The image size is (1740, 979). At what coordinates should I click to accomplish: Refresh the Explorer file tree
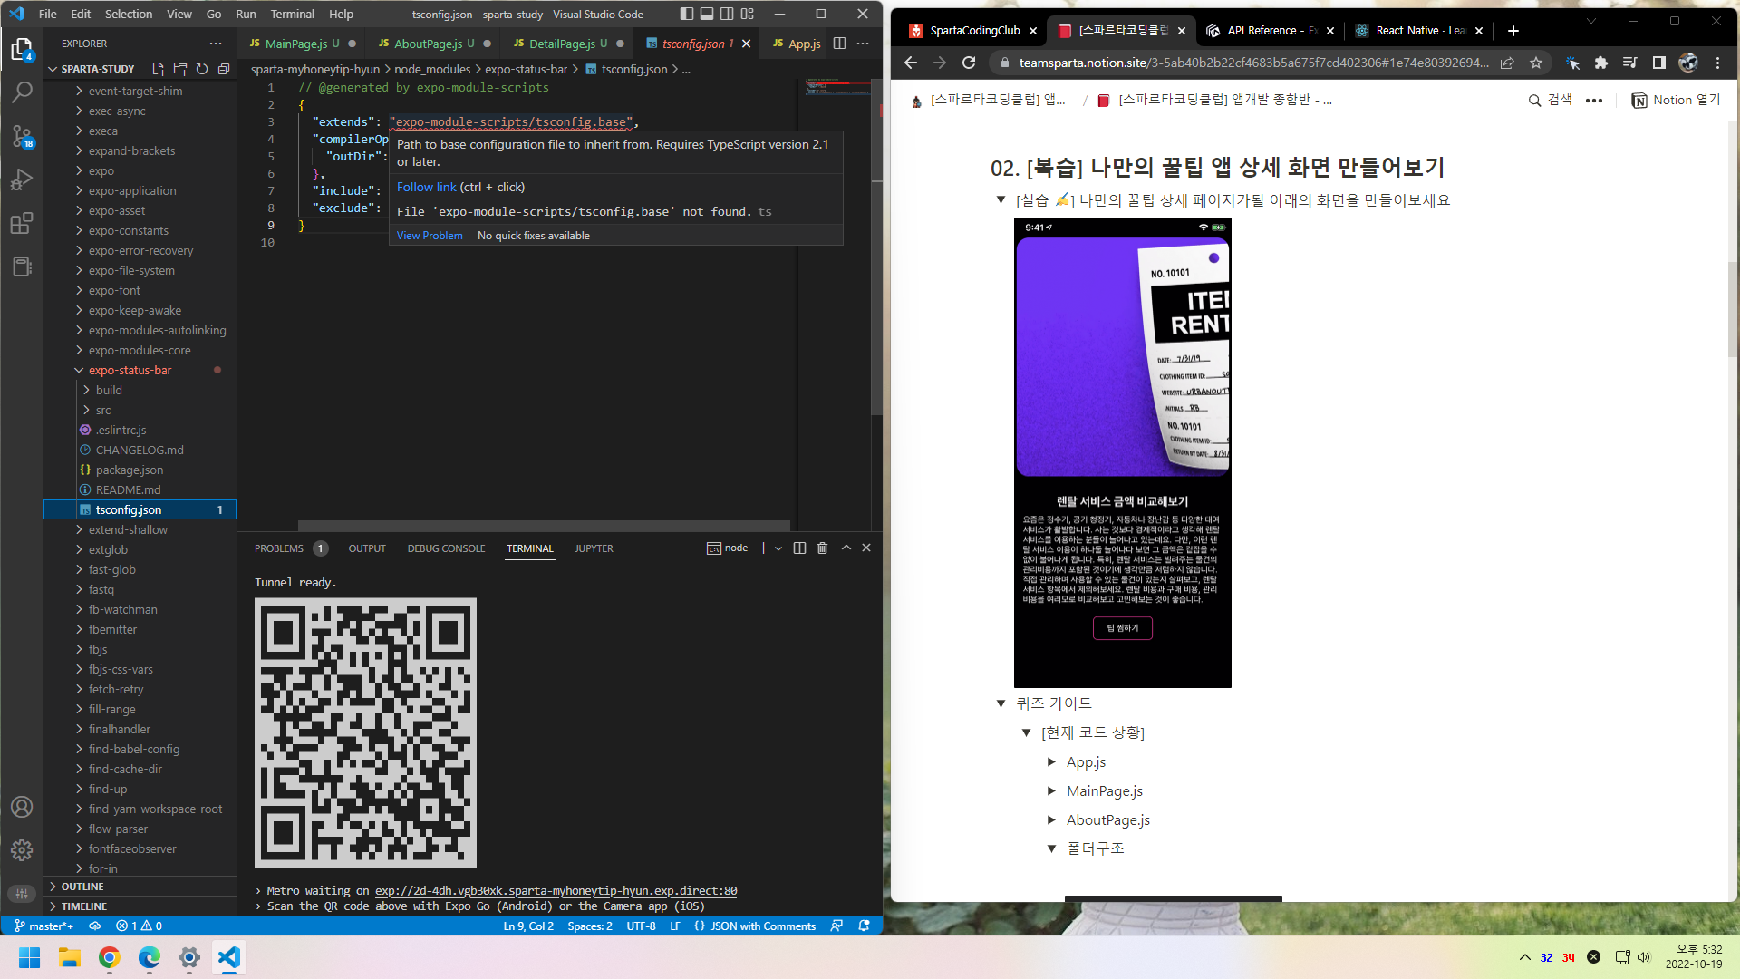click(202, 69)
